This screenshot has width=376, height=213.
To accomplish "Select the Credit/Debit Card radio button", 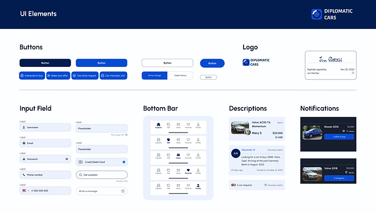I will click(x=124, y=162).
